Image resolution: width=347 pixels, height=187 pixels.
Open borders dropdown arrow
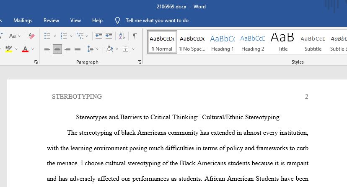click(133, 49)
